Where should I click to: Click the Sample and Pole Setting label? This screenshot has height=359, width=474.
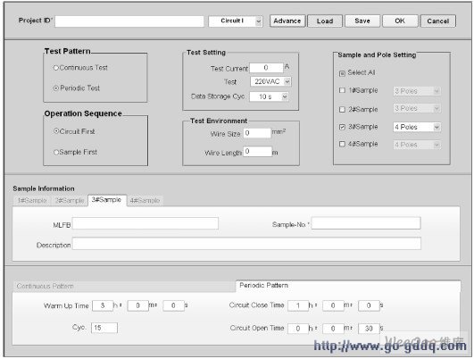377,55
